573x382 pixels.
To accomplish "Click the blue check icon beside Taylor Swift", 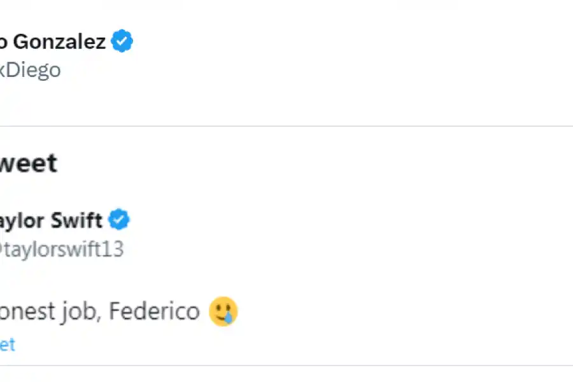I will (119, 220).
